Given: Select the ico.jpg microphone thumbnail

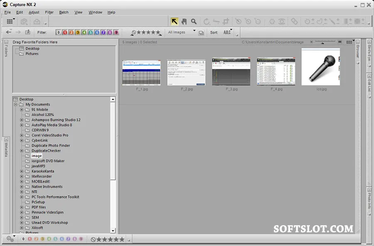Looking at the screenshot, I should (321, 67).
